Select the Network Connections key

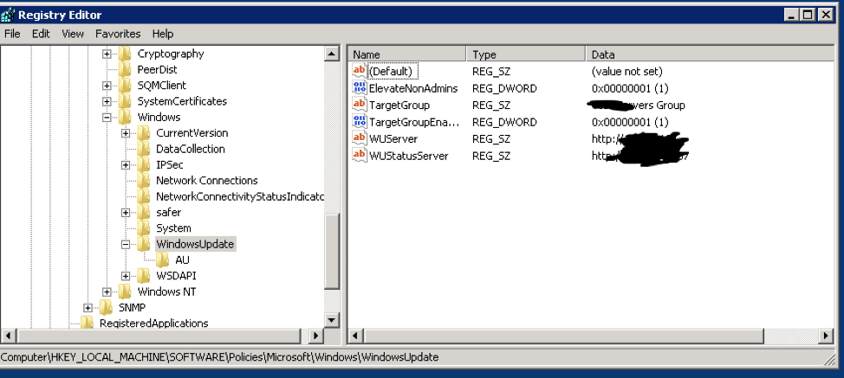(206, 181)
